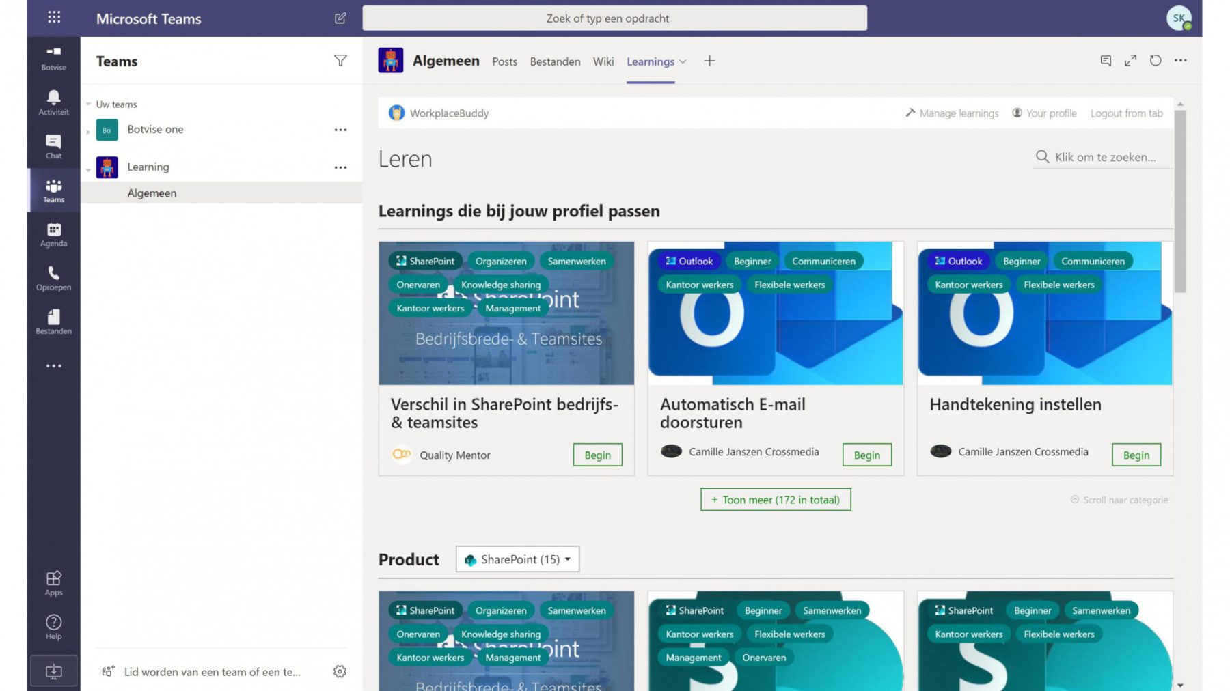Show more apps ellipsis in left rail
Screen dimensions: 1230x691
[53, 366]
